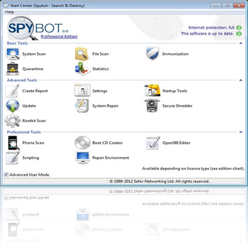Click the Repair Environment label
Screen dimensions: 248x248
[111, 158]
